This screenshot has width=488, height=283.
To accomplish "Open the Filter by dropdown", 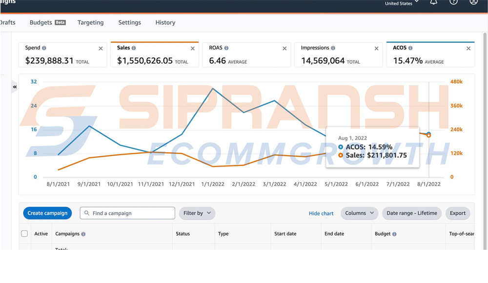I will [x=197, y=213].
